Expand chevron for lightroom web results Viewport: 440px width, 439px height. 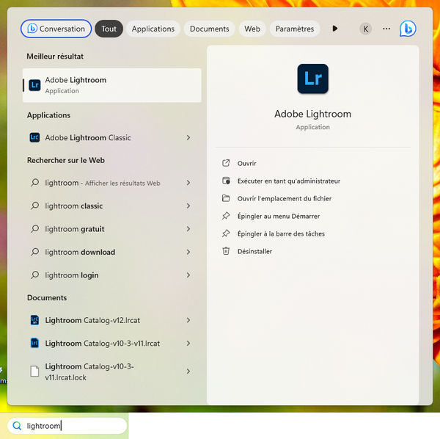coord(188,183)
